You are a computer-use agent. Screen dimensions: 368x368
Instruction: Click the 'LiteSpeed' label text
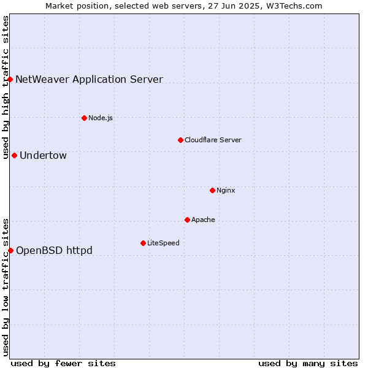pos(163,243)
